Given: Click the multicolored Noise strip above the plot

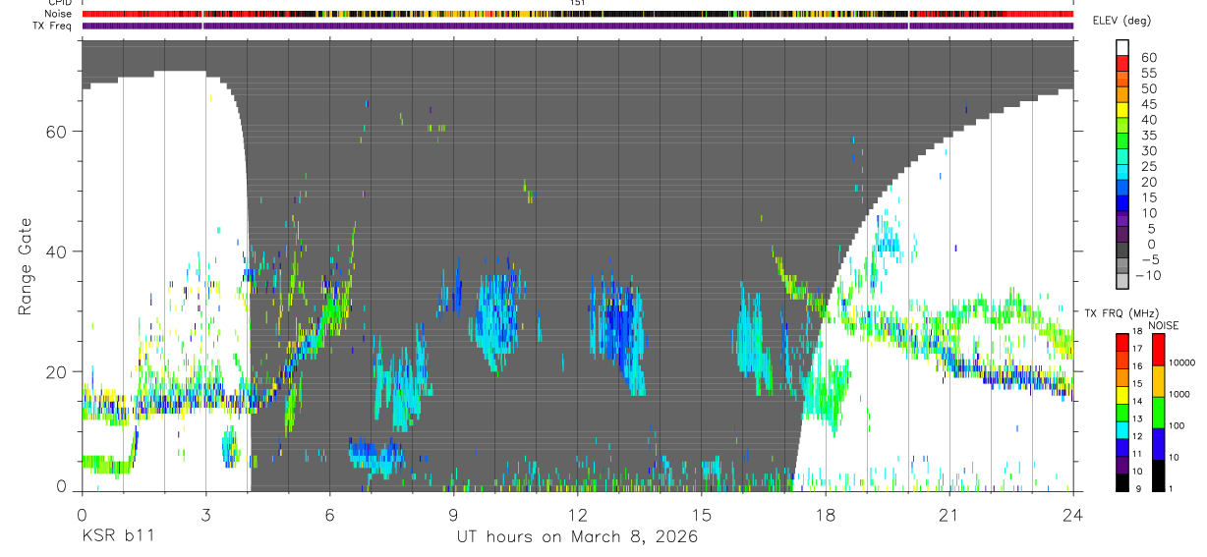Looking at the screenshot, I should pyautogui.click(x=577, y=14).
